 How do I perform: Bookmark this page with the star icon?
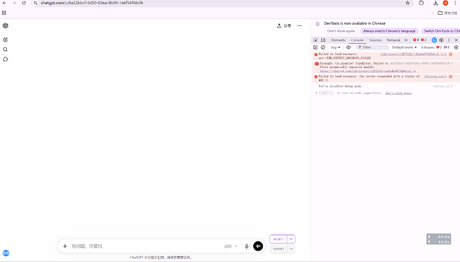click(x=407, y=3)
